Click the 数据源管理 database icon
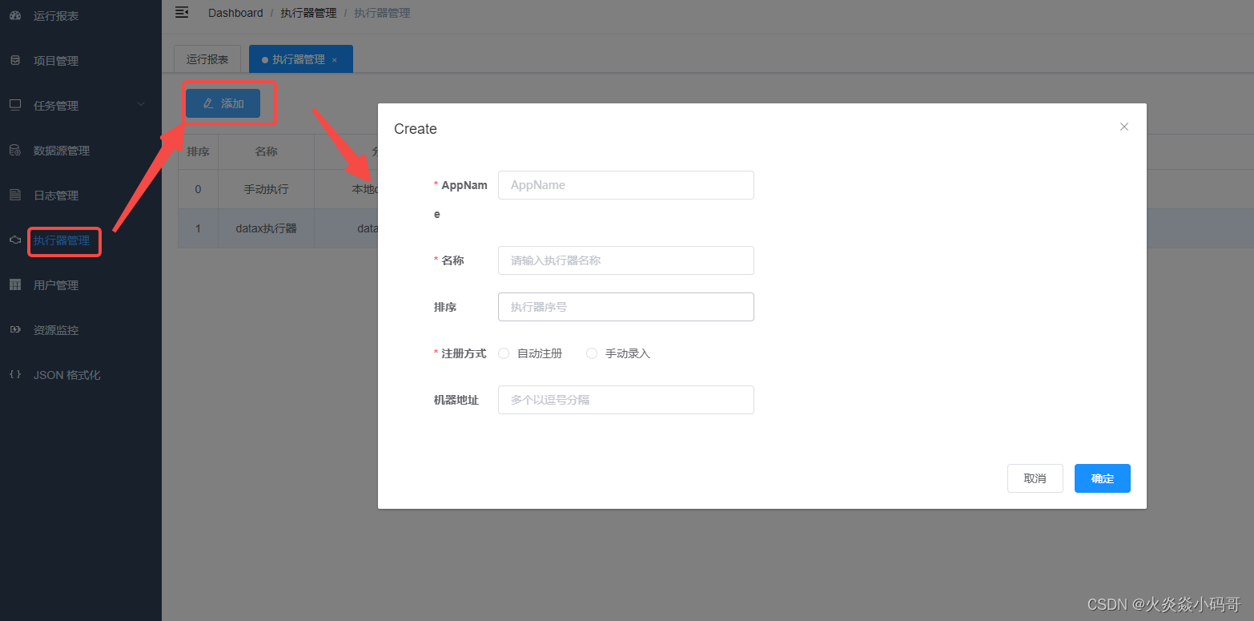 point(15,150)
